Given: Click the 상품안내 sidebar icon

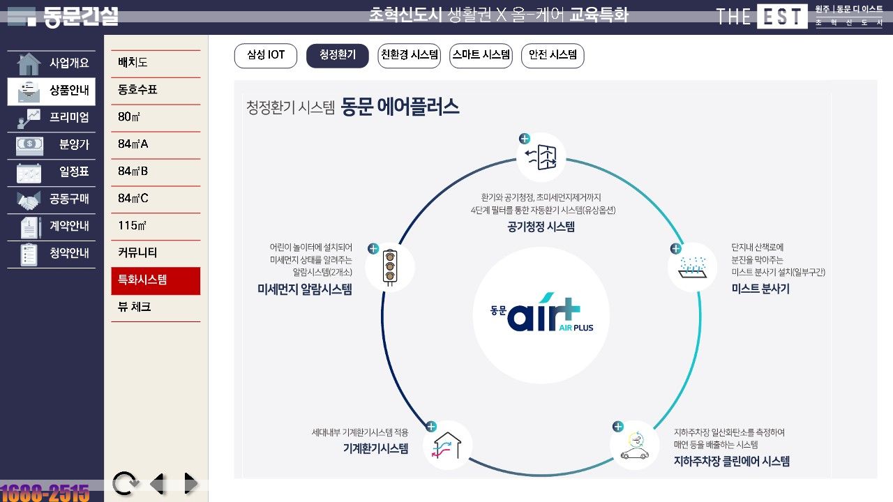Looking at the screenshot, I should [29, 91].
